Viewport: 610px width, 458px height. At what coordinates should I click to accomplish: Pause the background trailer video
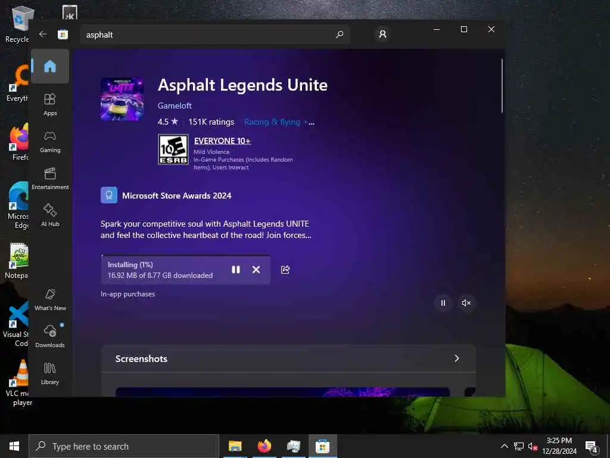point(443,303)
